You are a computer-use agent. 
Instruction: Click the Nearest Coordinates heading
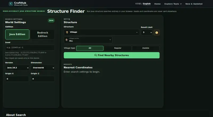pos(78,68)
